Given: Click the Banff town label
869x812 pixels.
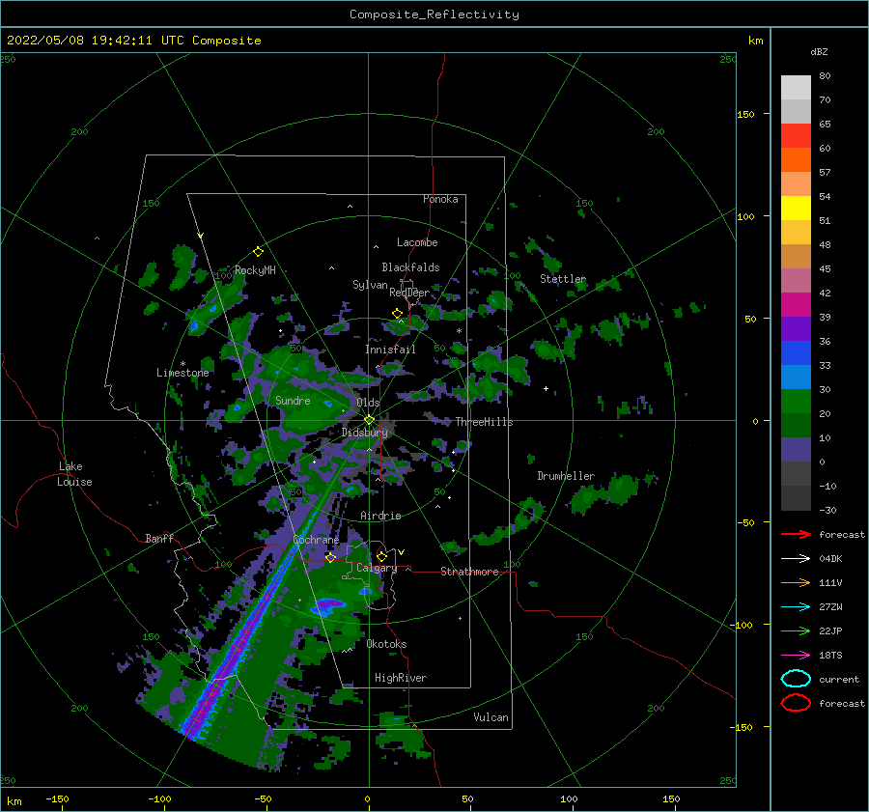Looking at the screenshot, I should pos(159,538).
